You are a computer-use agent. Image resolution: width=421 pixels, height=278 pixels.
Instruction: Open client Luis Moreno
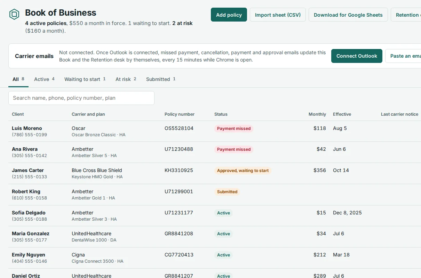(x=27, y=128)
